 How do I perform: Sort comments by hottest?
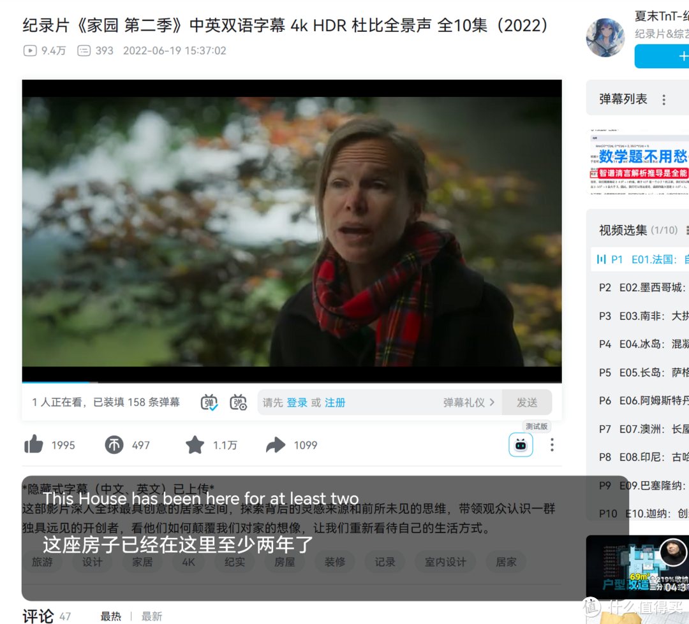click(x=110, y=616)
